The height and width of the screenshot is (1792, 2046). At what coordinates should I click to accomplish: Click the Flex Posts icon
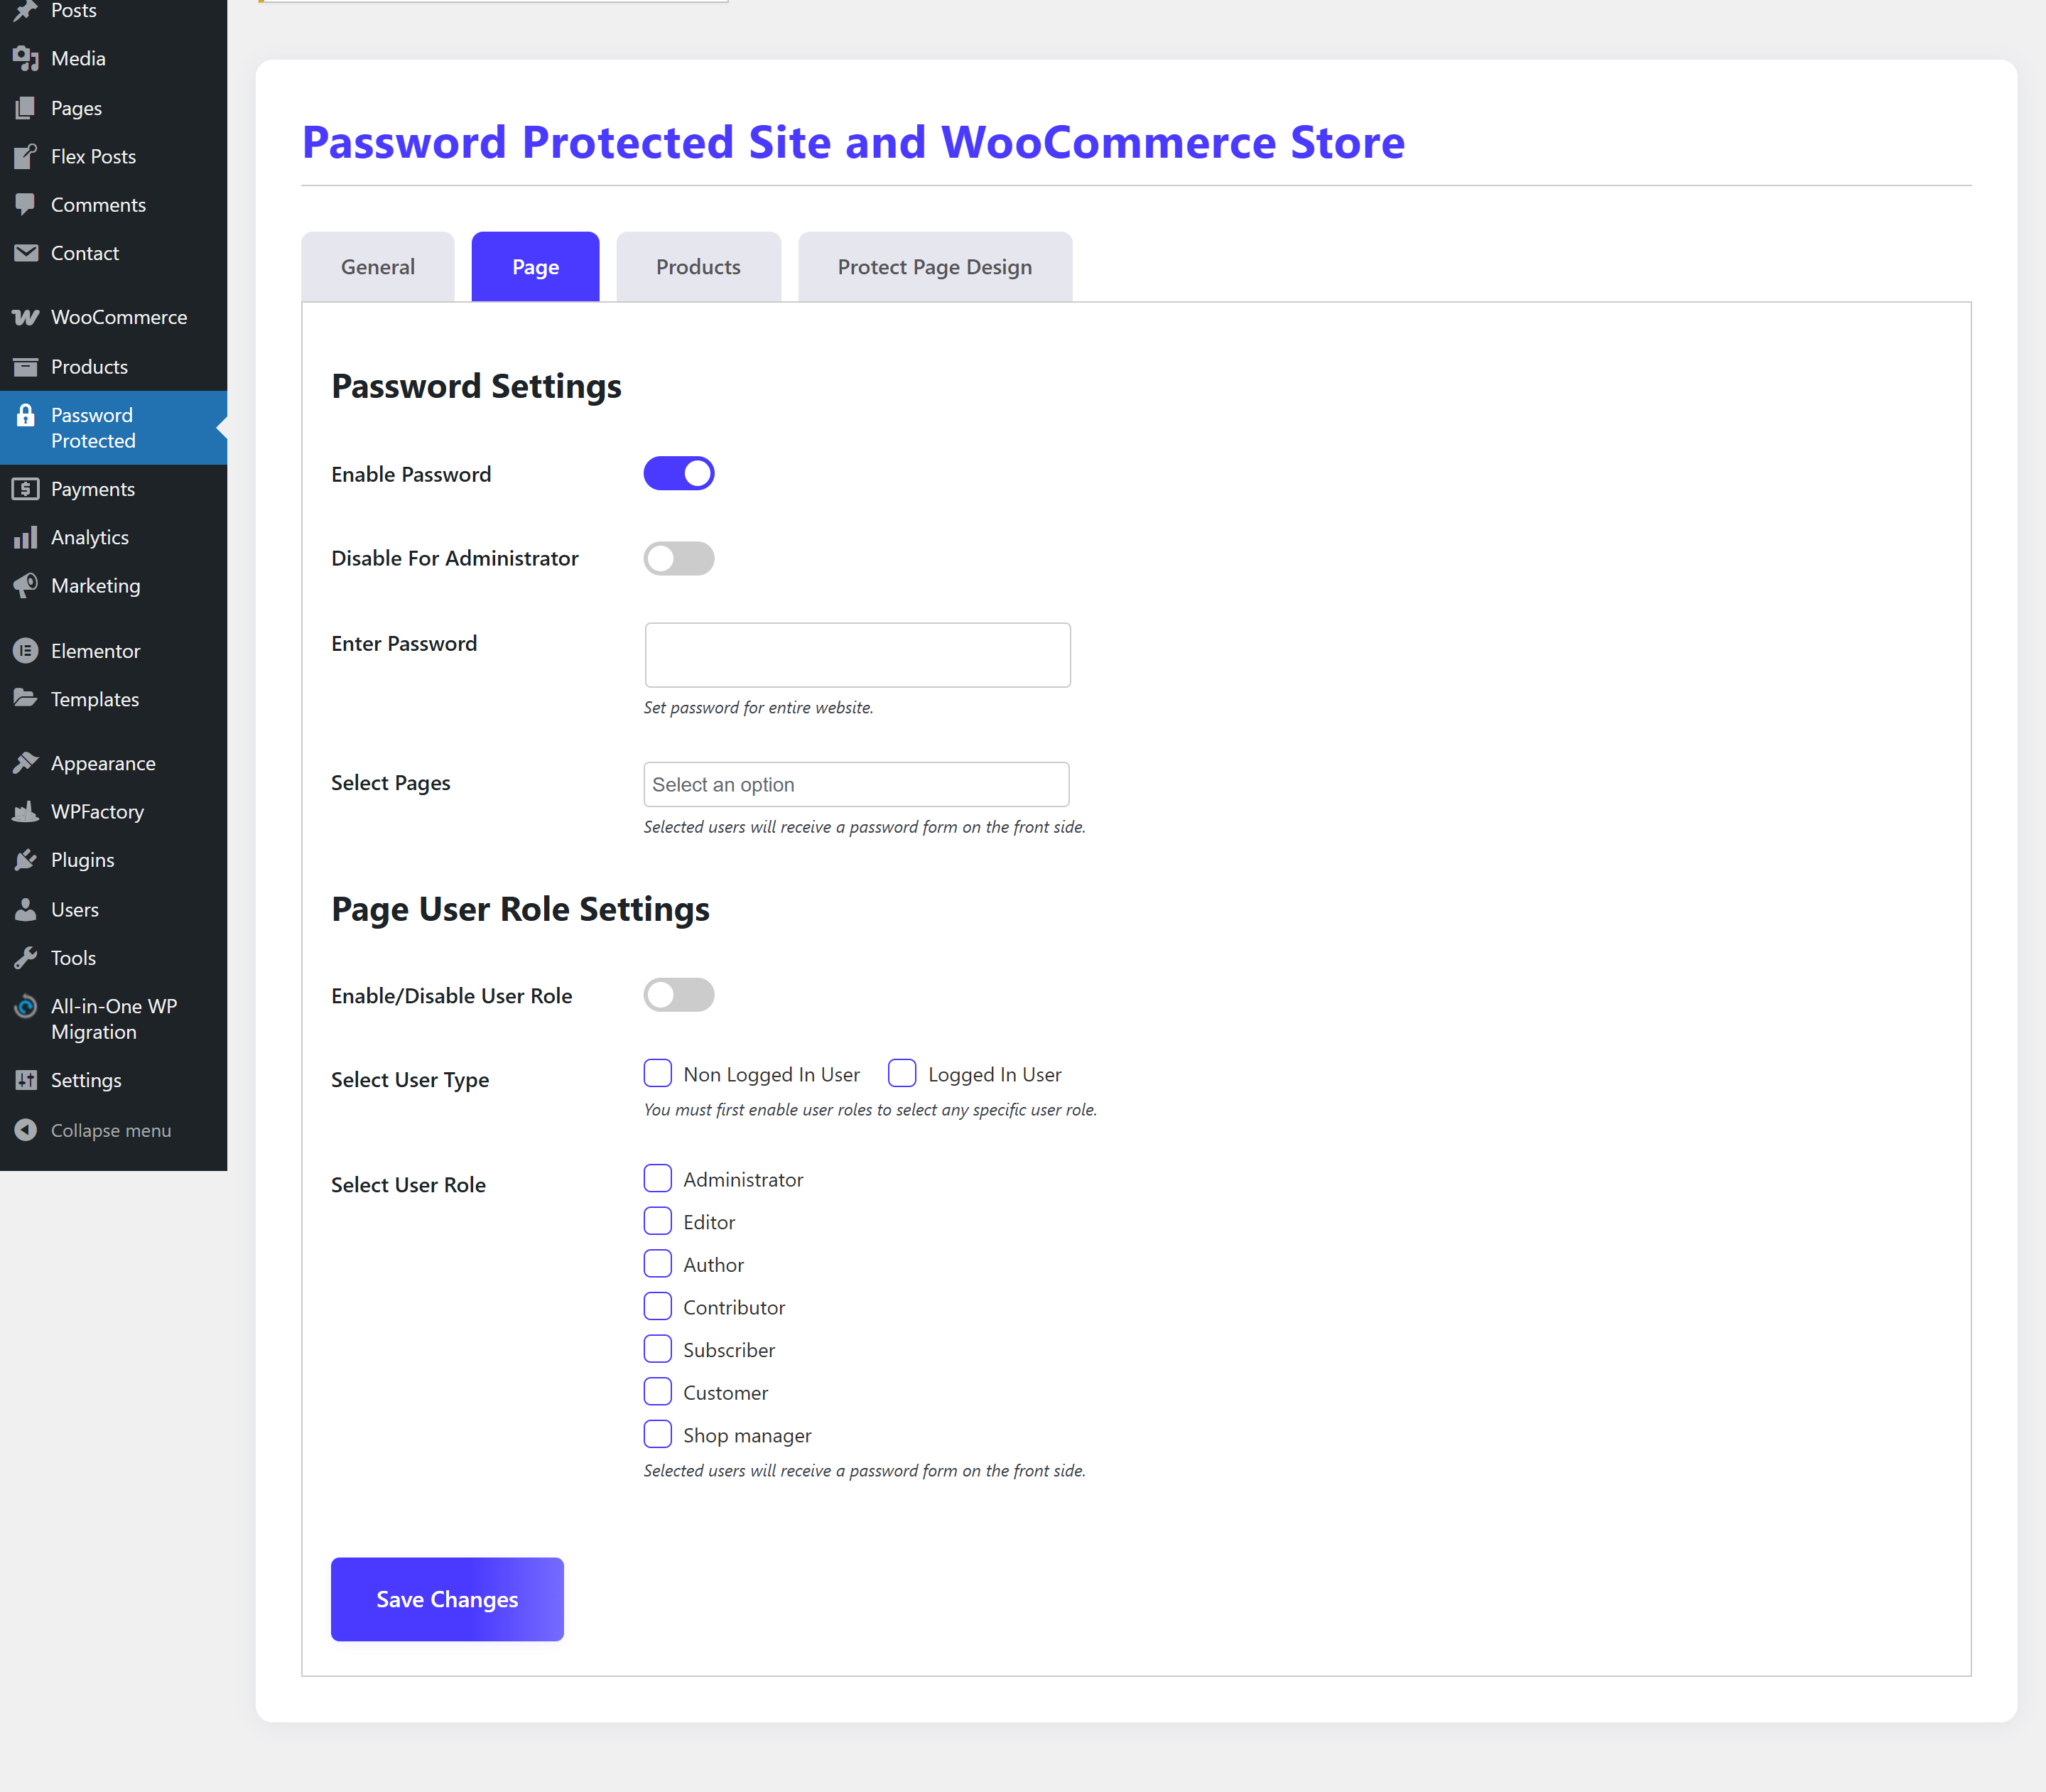click(x=26, y=156)
